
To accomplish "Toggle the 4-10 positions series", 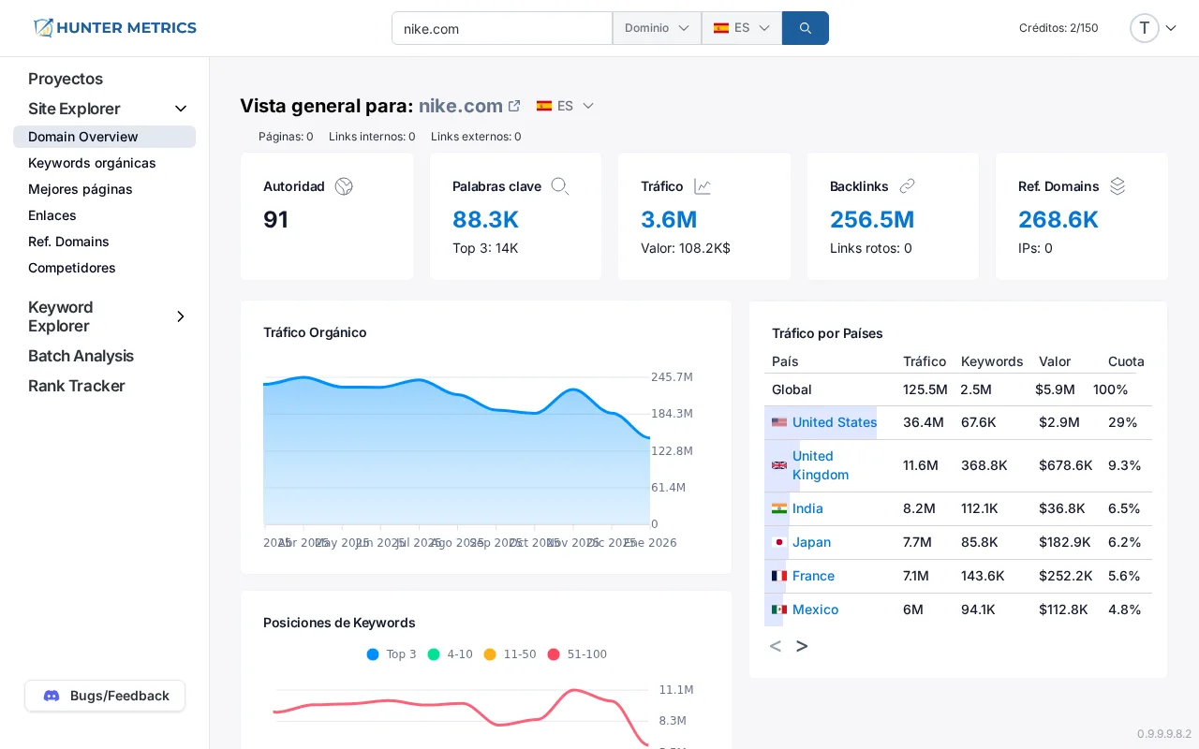I will coord(450,654).
